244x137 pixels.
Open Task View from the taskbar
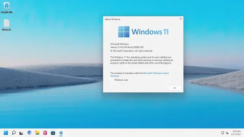(x=21, y=133)
